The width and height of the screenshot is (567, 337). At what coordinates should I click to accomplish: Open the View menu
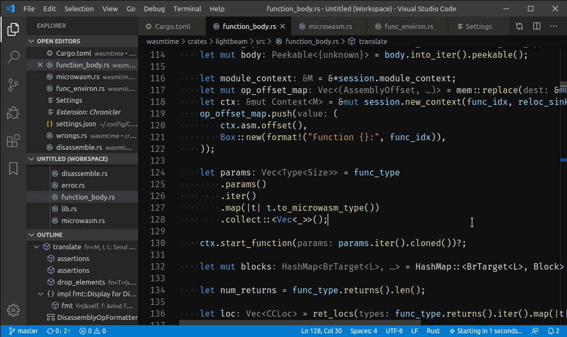pyautogui.click(x=110, y=9)
